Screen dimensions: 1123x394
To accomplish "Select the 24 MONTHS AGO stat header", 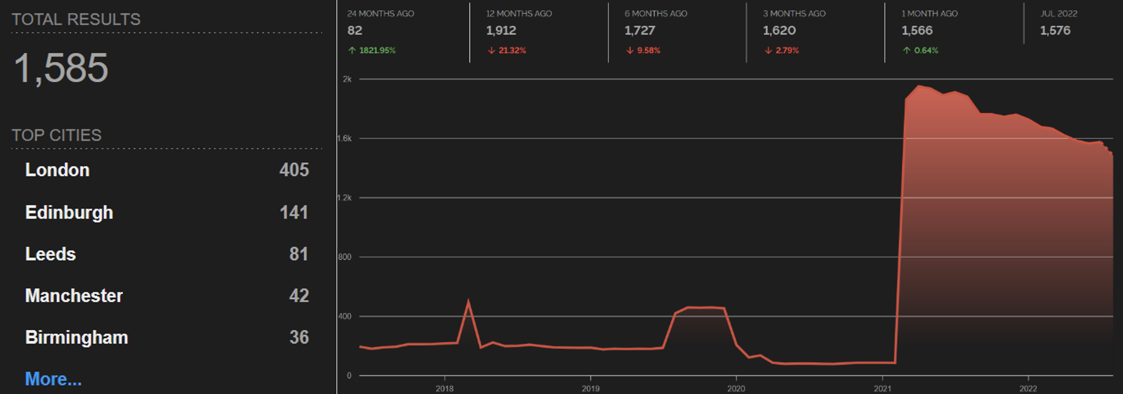I will (381, 14).
